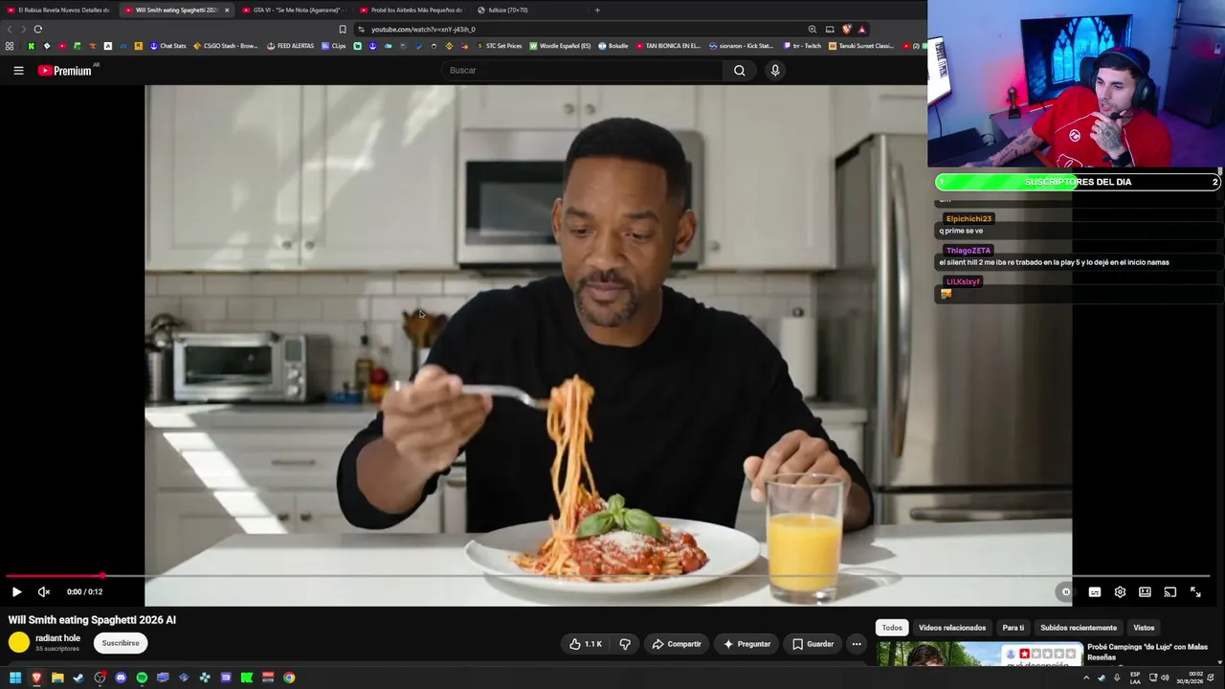Open the radiant hole channel avatar

pos(19,643)
